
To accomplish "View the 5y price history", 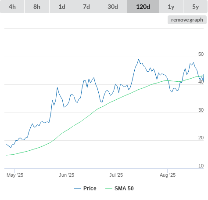I will tap(195, 7).
